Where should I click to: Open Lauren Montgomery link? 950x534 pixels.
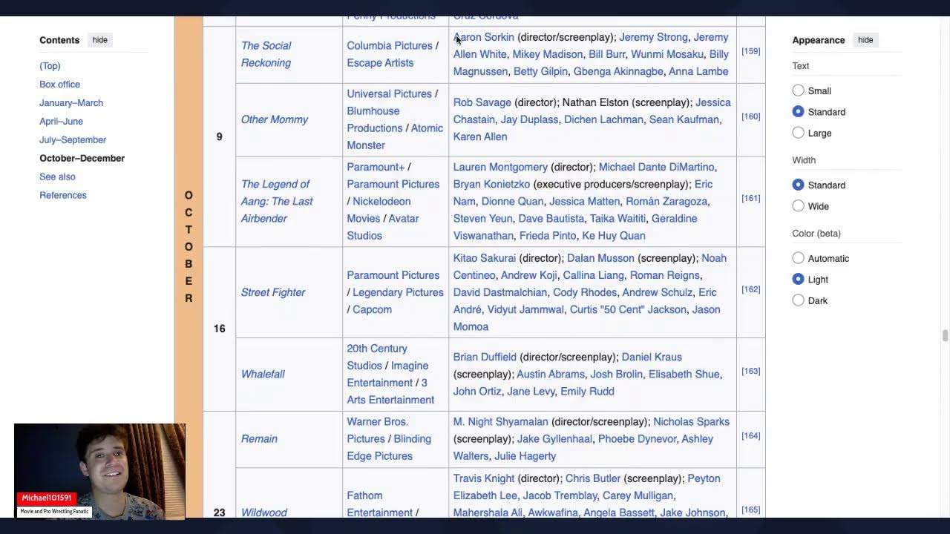click(x=500, y=167)
